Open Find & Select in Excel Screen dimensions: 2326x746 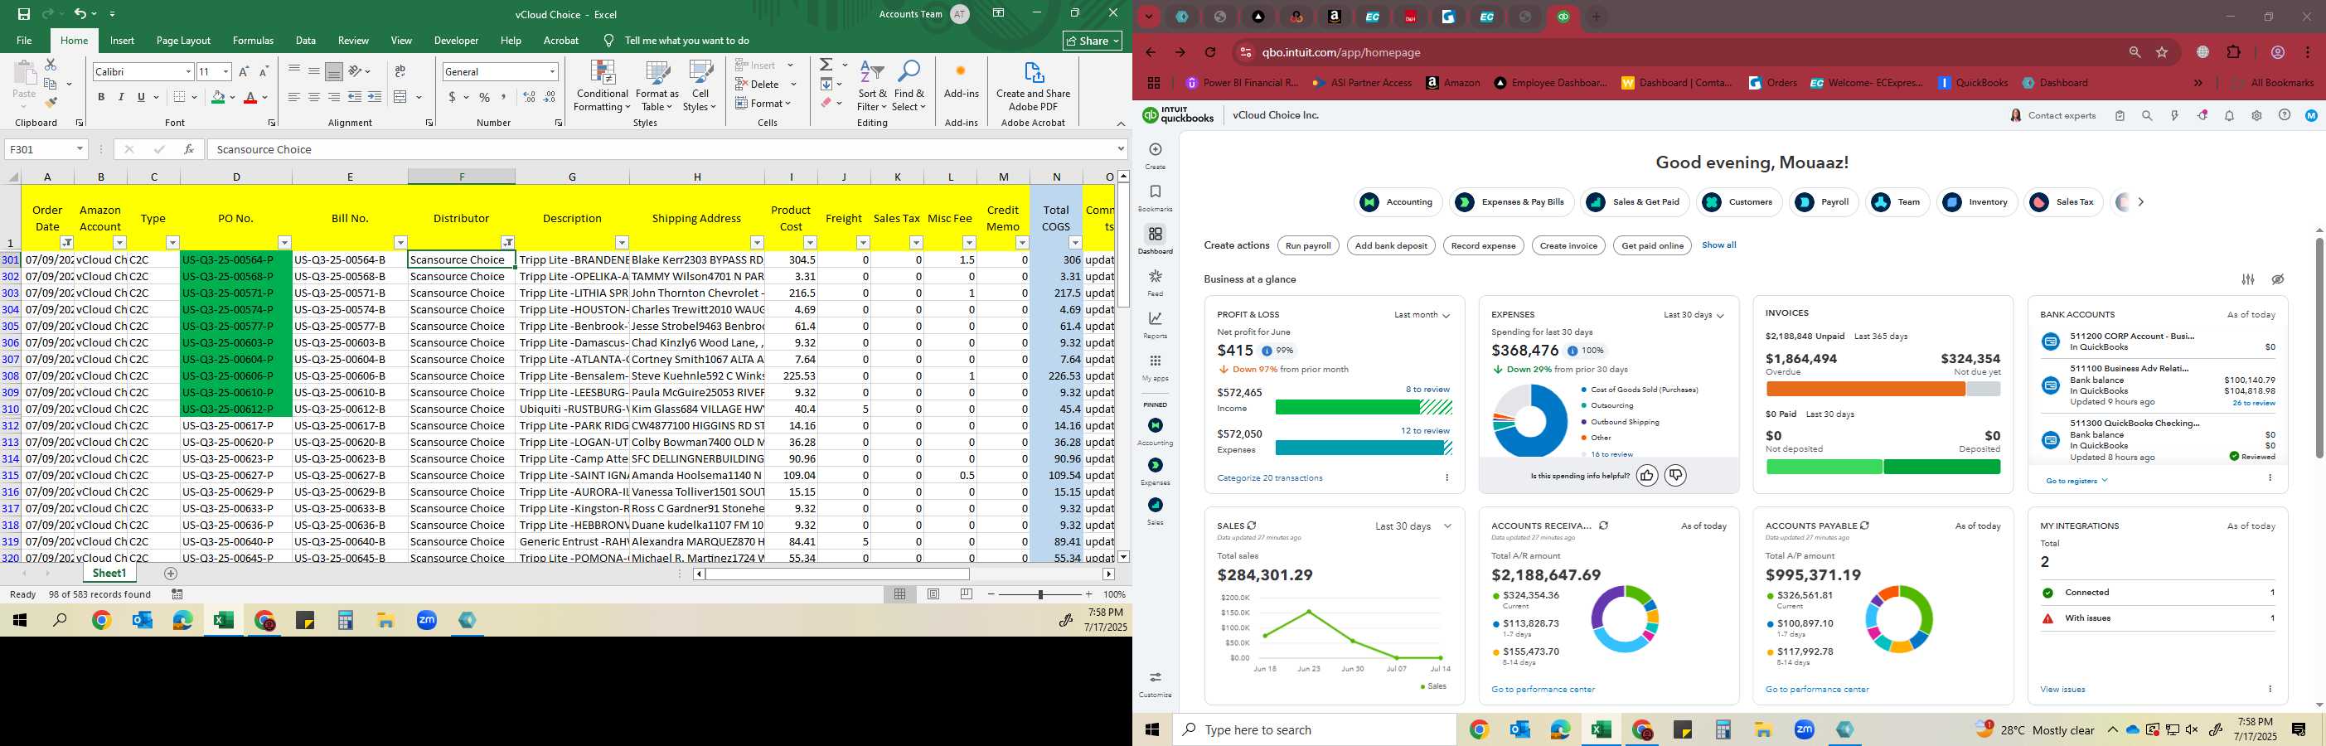pyautogui.click(x=909, y=87)
